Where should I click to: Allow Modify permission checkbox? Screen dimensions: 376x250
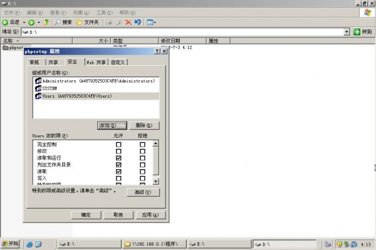[x=118, y=151]
